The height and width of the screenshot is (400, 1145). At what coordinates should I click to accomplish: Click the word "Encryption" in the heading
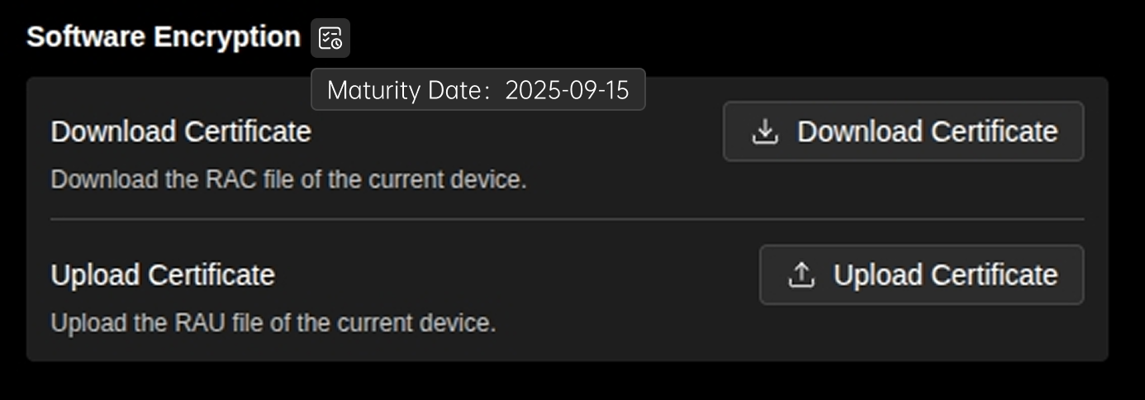tap(227, 37)
